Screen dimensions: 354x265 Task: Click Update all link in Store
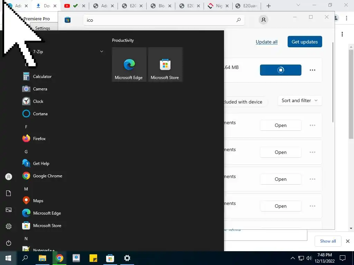267,42
